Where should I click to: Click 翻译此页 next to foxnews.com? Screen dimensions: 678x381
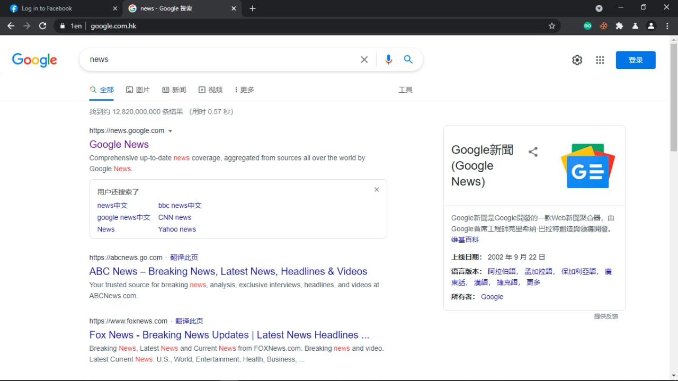click(189, 321)
